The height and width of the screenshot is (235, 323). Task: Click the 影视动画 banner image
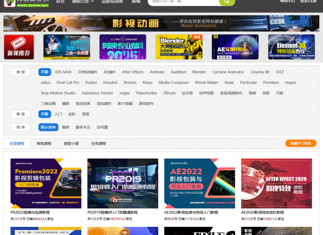(x=161, y=23)
